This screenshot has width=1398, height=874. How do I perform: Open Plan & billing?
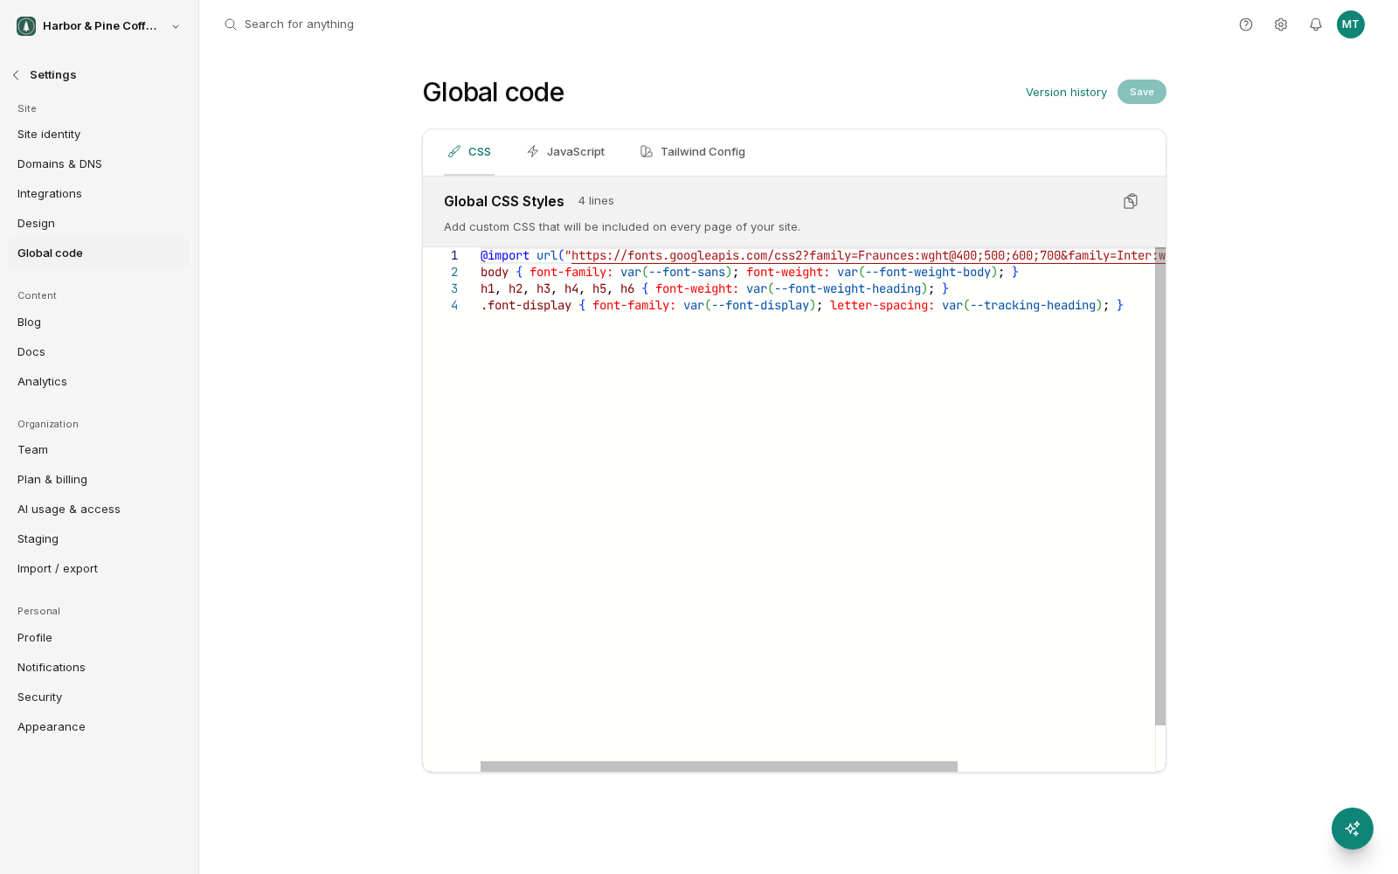(x=99, y=480)
